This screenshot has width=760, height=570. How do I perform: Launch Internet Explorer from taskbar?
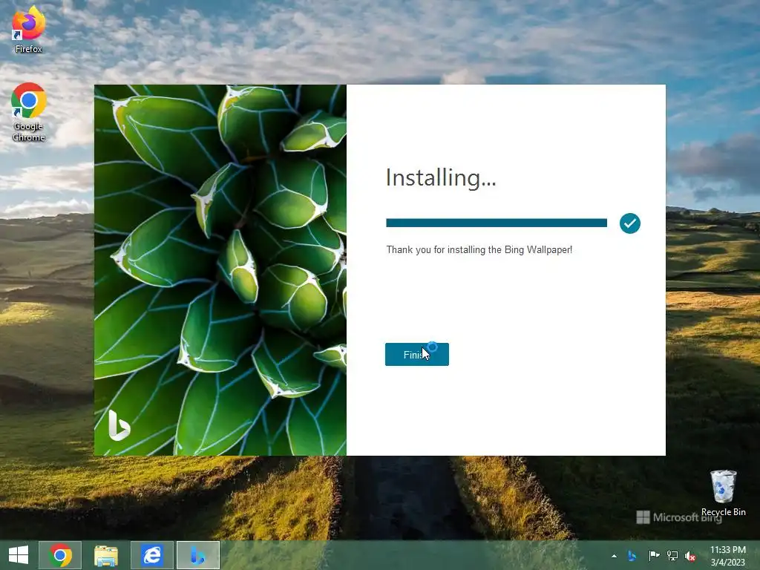(152, 555)
